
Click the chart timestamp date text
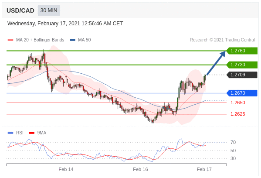[65, 24]
